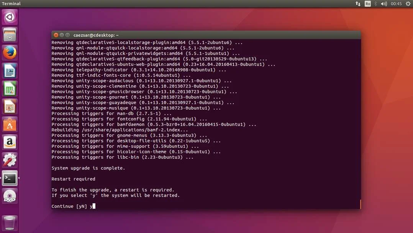Click 'Removing ttf-indic-fonts-core' line
413x233 pixels.
121,75
